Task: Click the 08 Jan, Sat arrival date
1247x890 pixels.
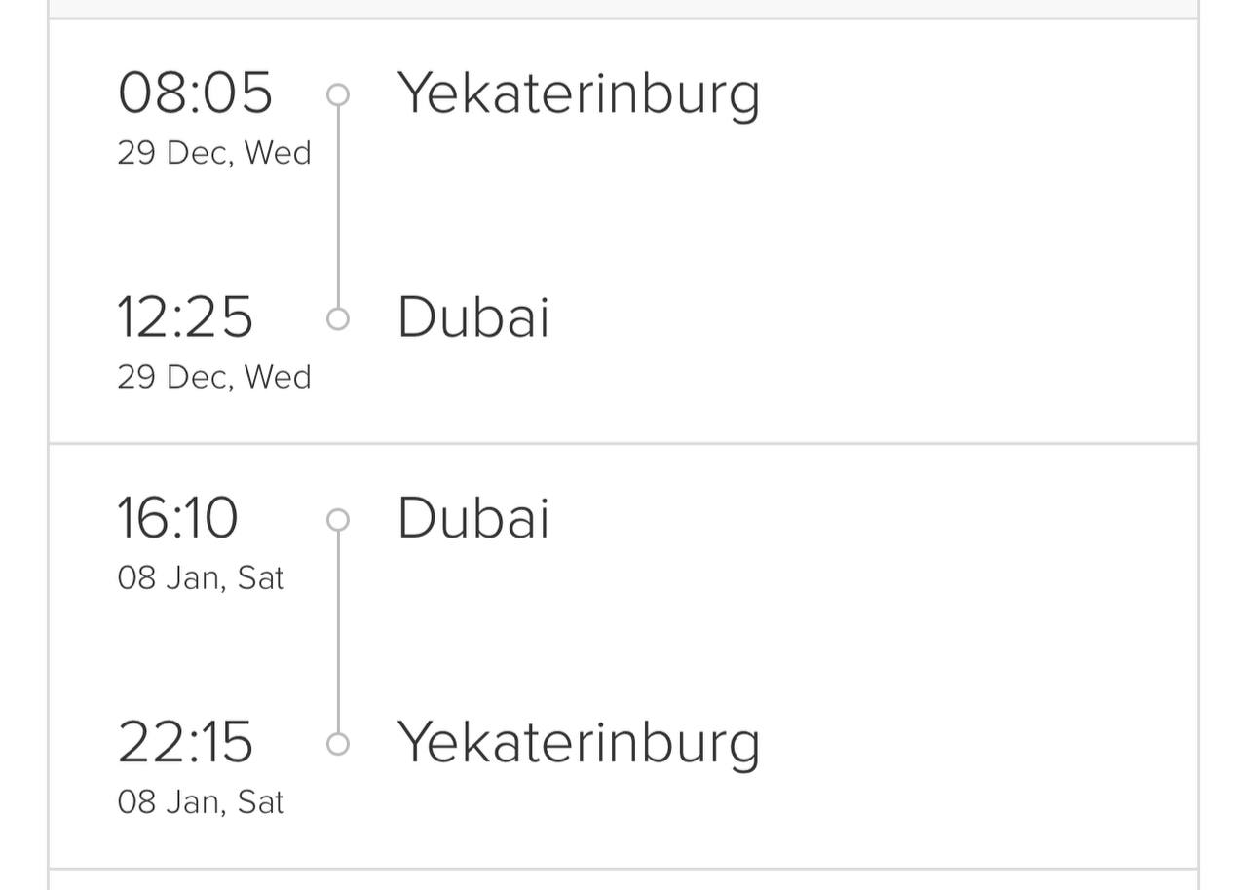Action: [x=201, y=802]
